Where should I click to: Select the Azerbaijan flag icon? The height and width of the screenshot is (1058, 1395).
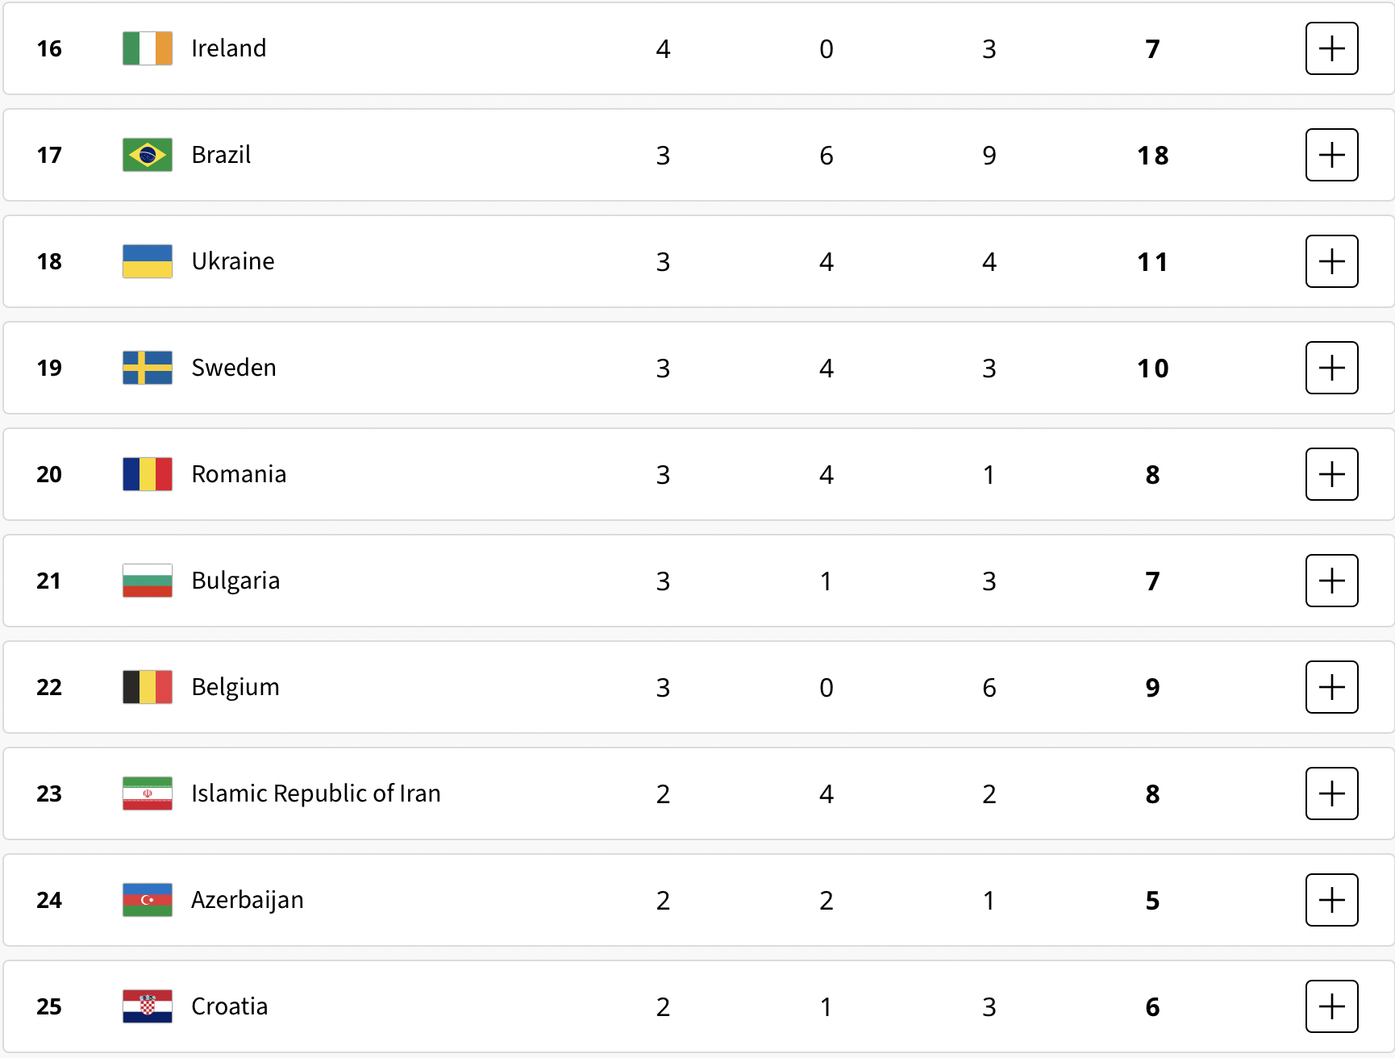click(148, 900)
